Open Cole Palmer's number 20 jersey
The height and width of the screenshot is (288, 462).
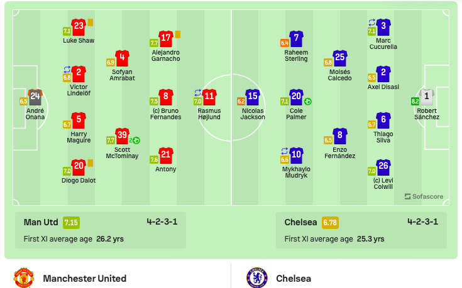[296, 97]
